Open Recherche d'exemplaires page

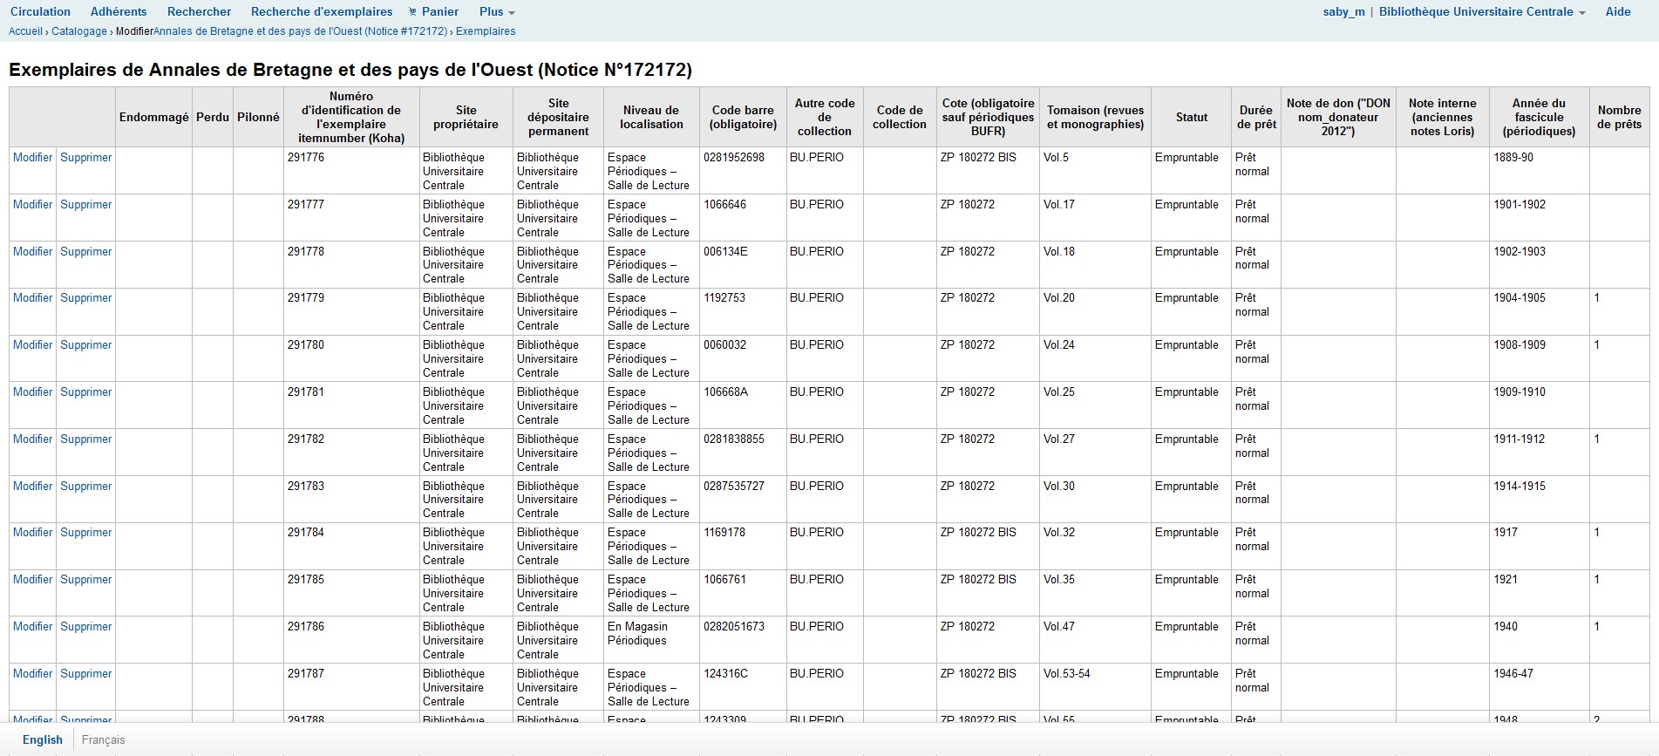pyautogui.click(x=322, y=11)
